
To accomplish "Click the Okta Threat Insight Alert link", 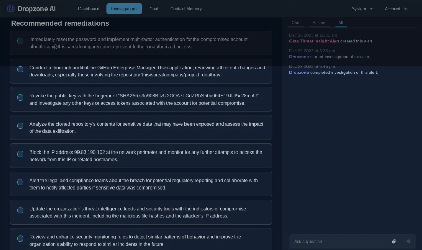I will 314,41.
